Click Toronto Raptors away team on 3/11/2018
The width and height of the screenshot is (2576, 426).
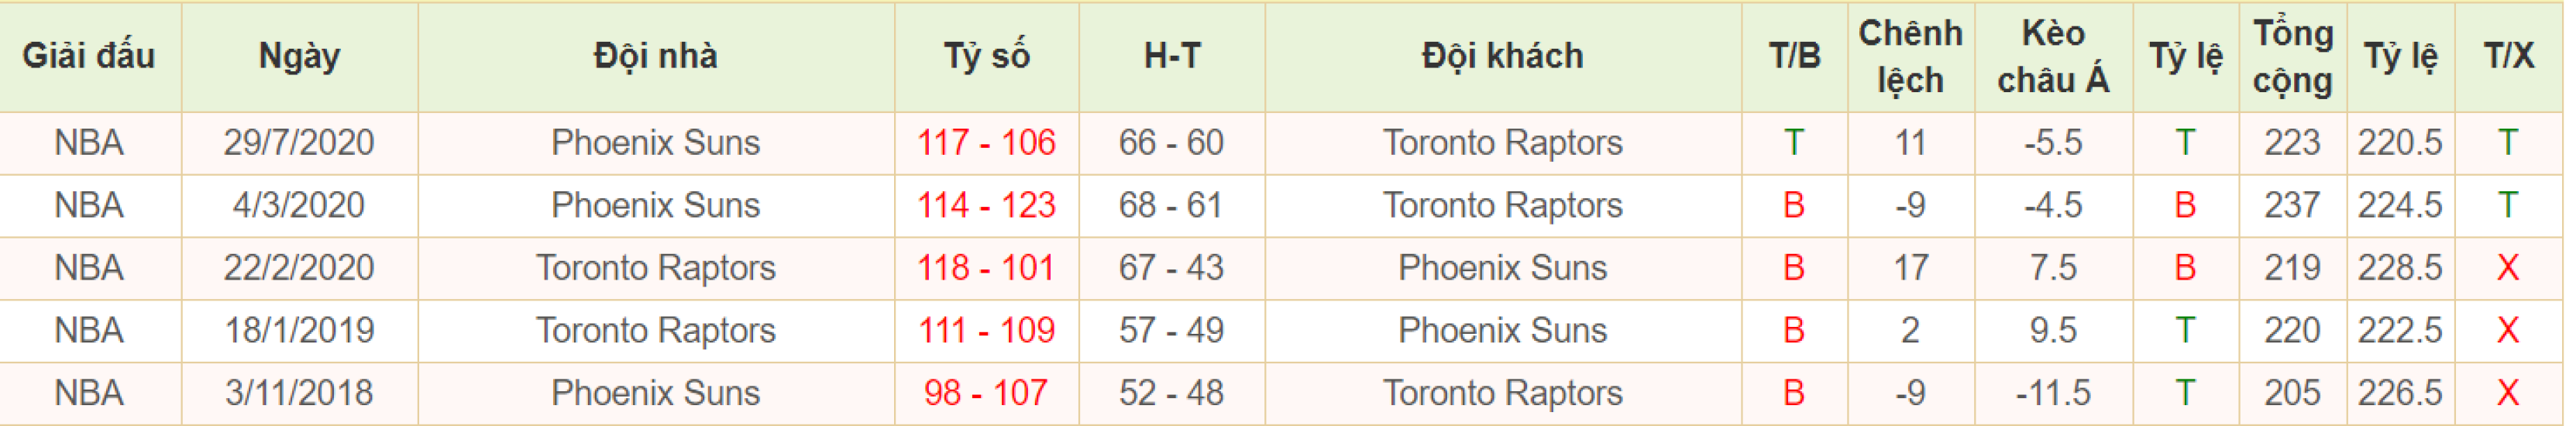pos(1502,393)
